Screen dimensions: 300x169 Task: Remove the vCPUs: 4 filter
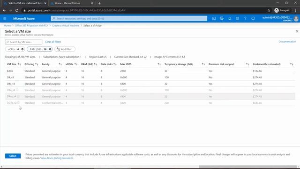coord(22,49)
